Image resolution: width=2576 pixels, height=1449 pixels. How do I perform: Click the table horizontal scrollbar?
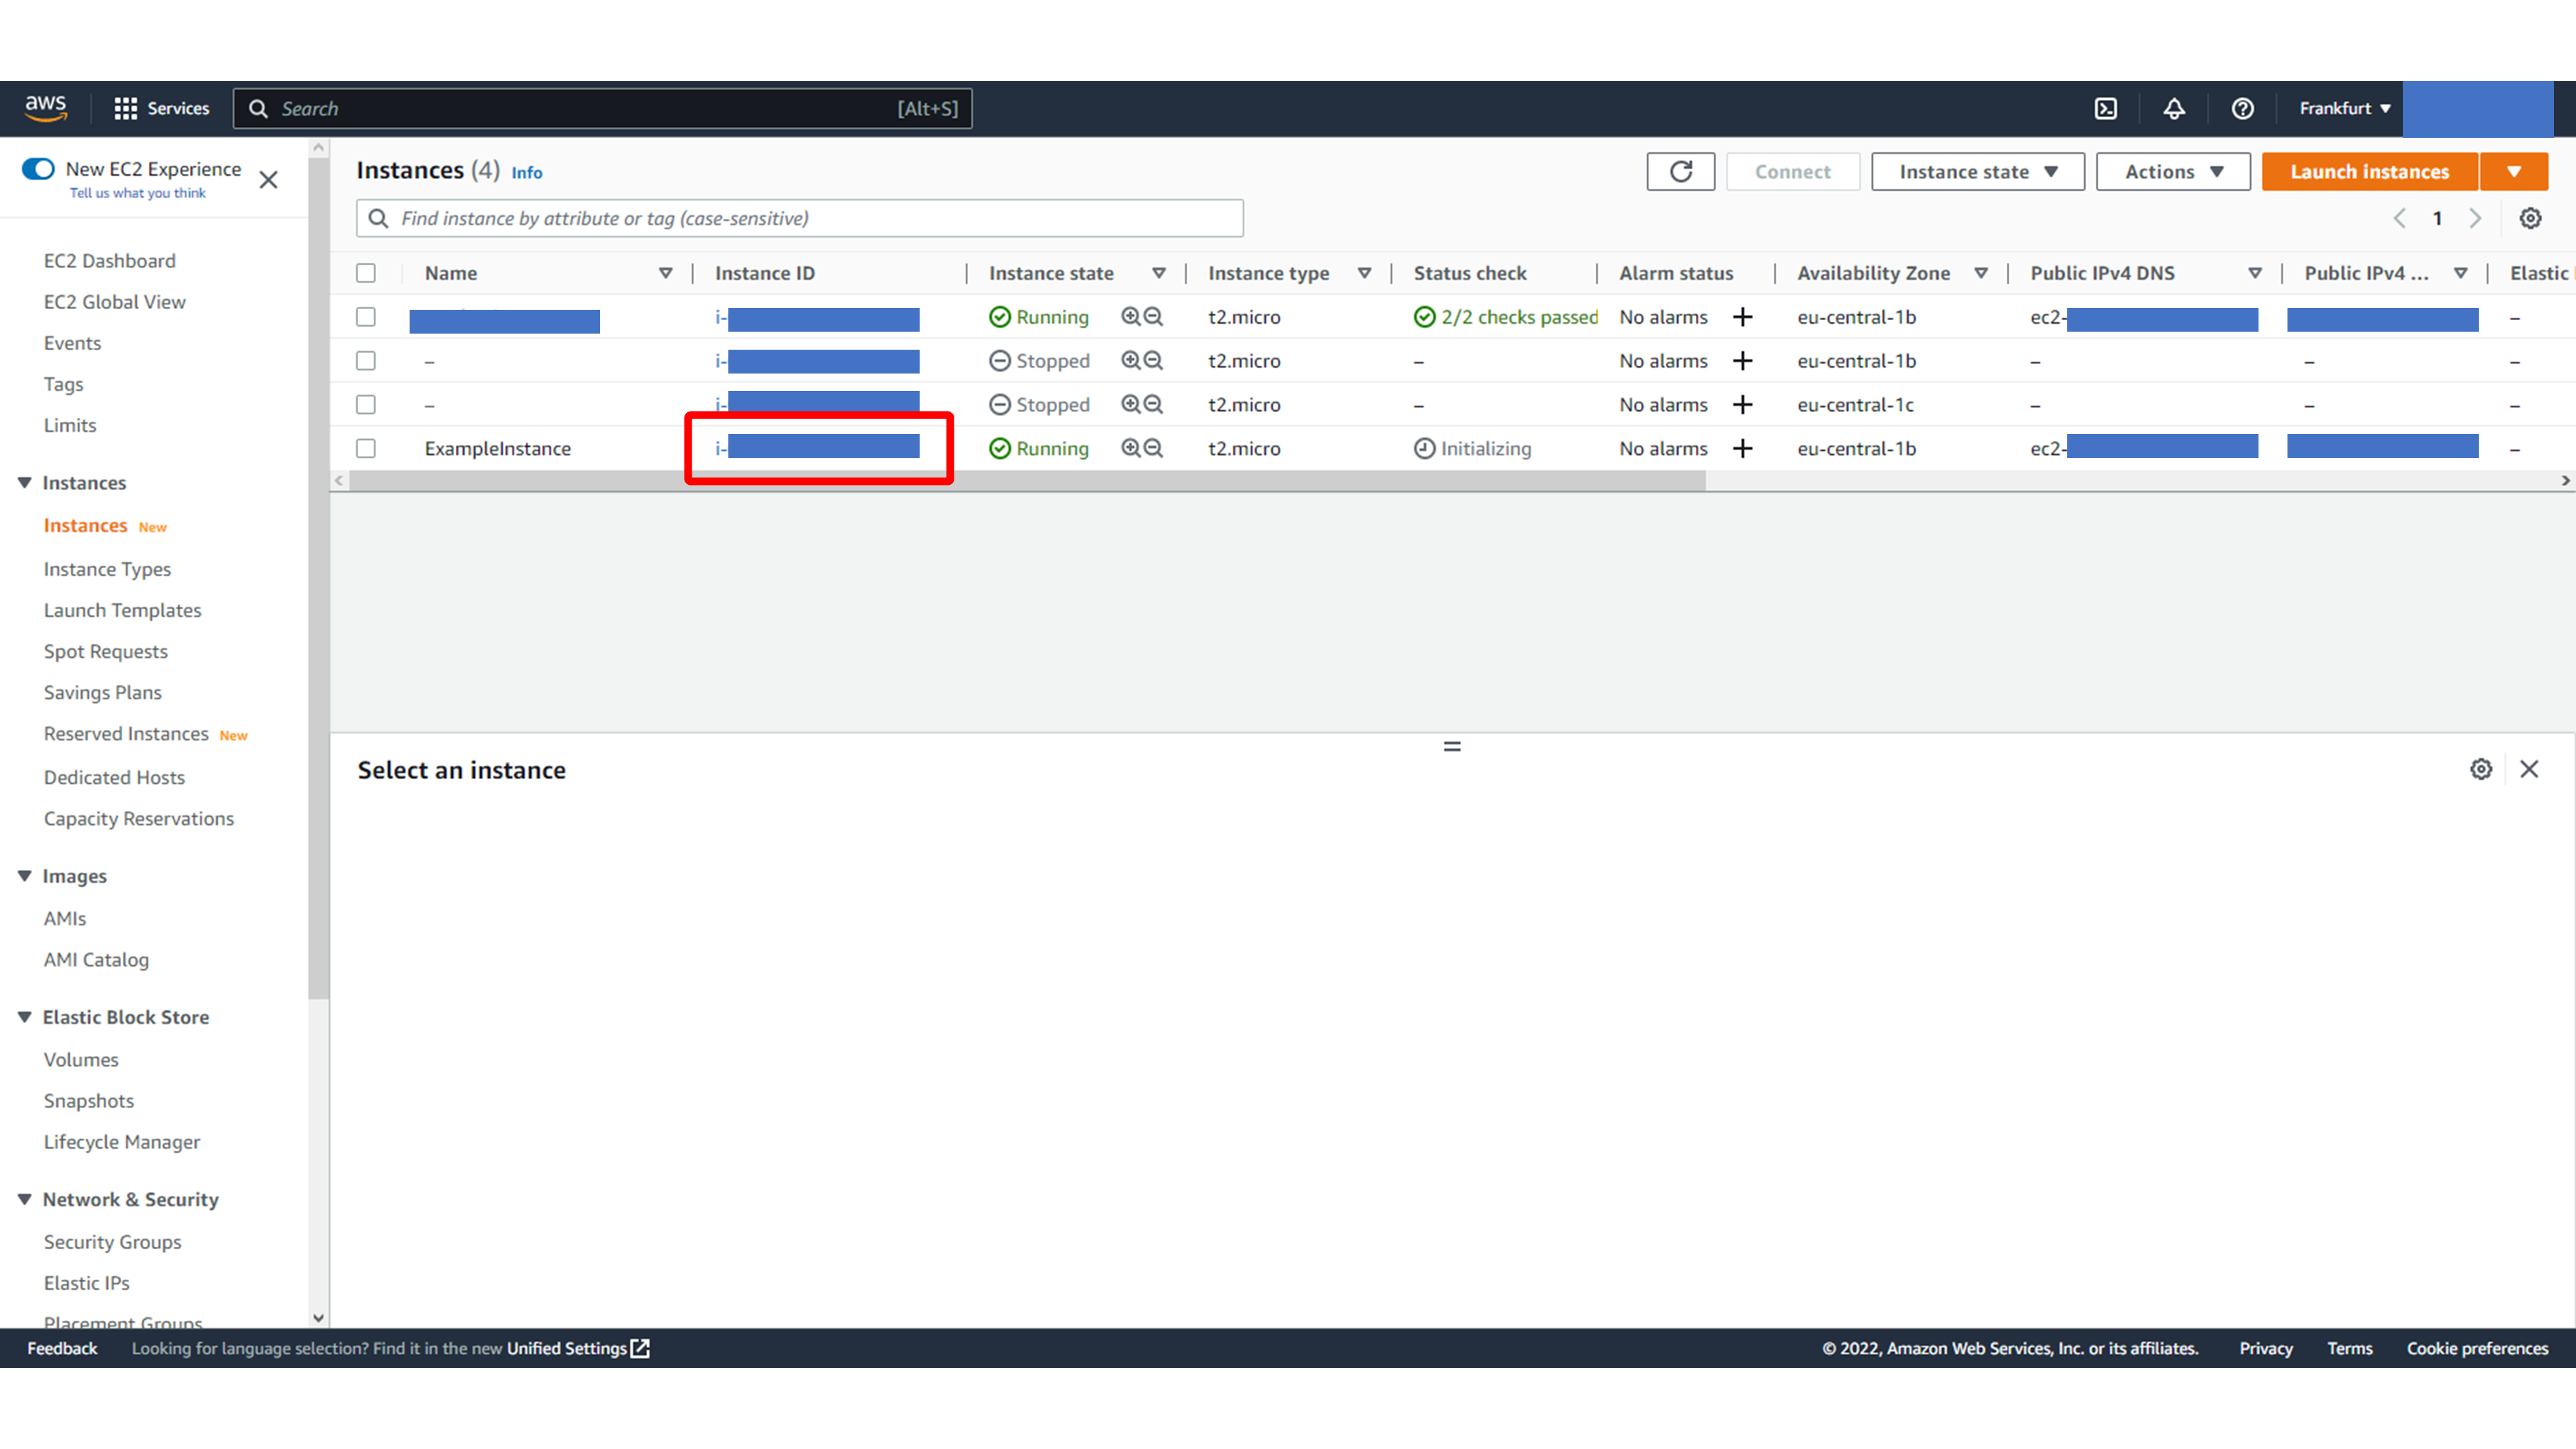pos(1027,481)
